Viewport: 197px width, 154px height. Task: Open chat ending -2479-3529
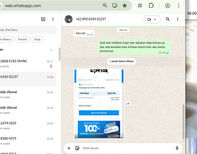(28, 126)
